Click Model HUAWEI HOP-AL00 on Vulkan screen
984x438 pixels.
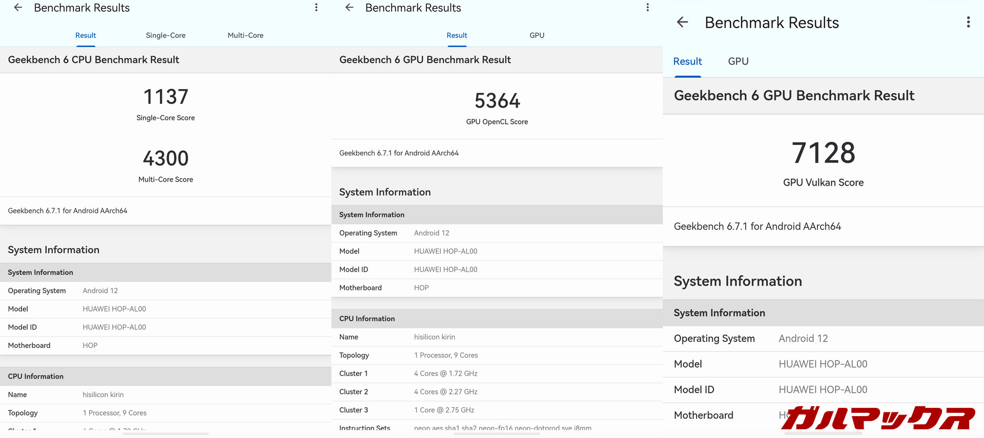tap(823, 364)
